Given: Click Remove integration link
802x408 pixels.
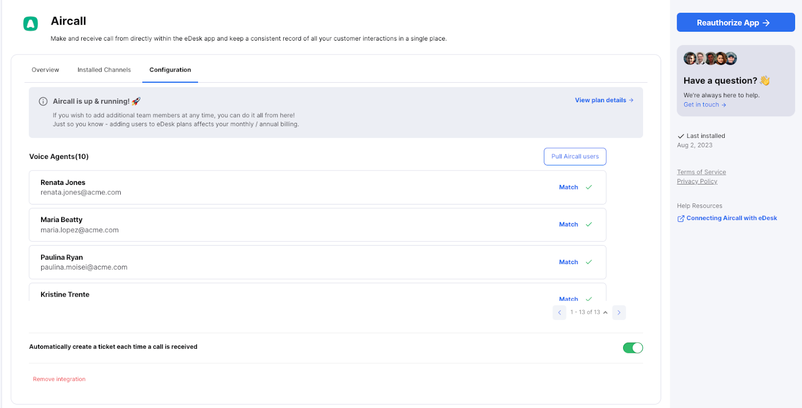Looking at the screenshot, I should coord(59,379).
